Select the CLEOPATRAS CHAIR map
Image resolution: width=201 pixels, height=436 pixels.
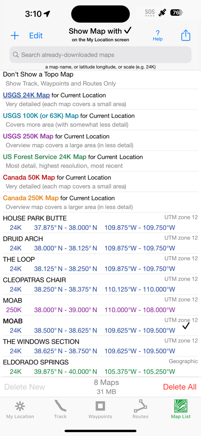tap(100, 284)
